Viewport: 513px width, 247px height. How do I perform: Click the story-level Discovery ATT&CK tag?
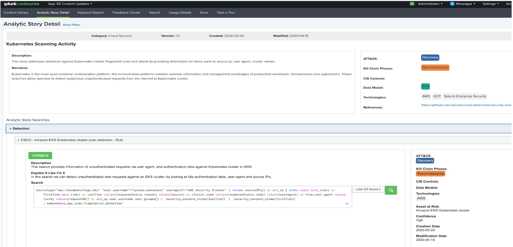click(430, 57)
